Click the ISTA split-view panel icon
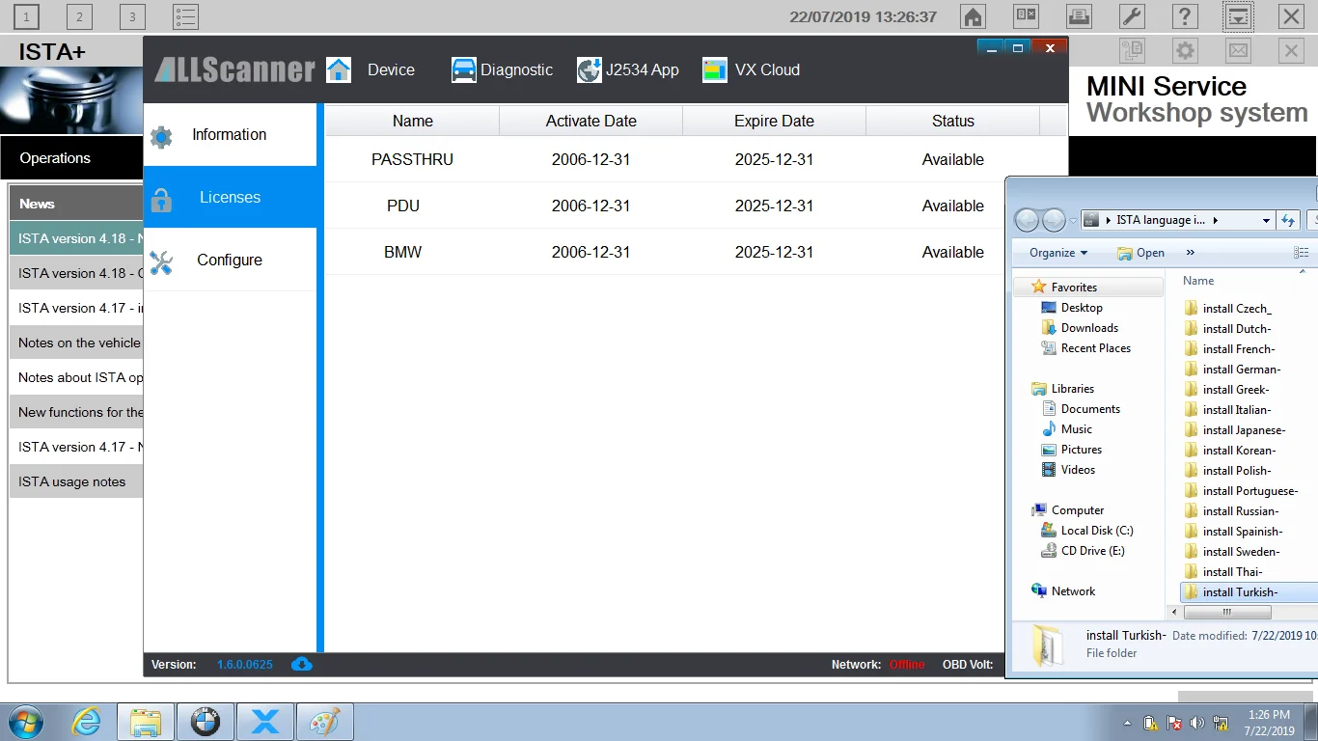 tap(1026, 16)
